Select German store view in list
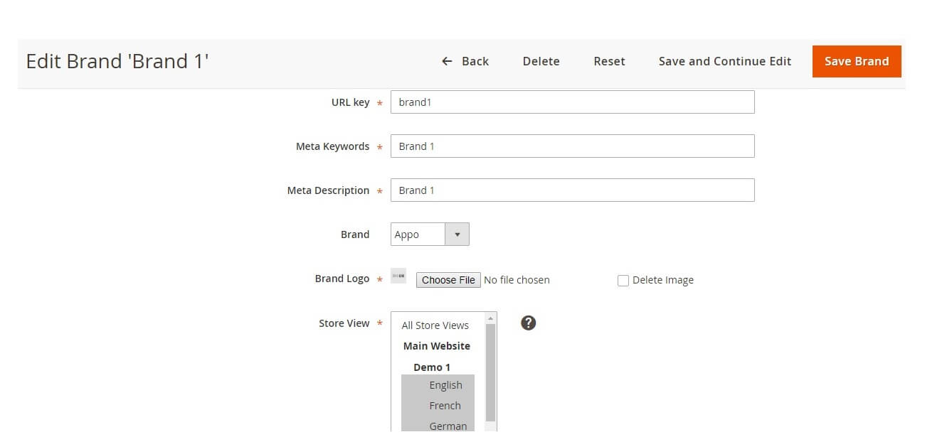The height and width of the screenshot is (437, 952). [x=448, y=426]
